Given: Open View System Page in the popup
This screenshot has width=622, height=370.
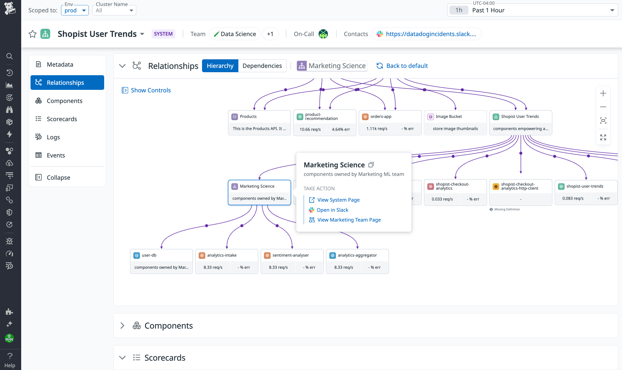Looking at the screenshot, I should [x=338, y=200].
